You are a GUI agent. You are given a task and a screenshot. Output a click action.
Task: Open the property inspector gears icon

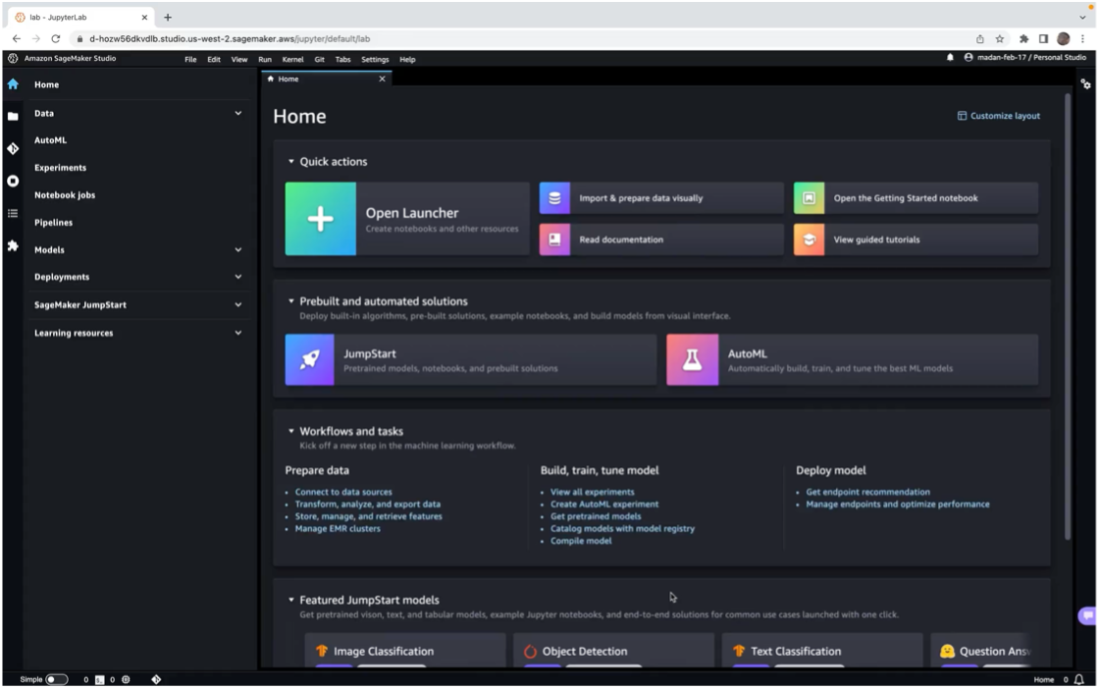tap(1086, 84)
